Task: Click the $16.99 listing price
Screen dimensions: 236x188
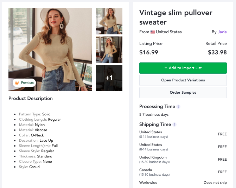Action: point(149,52)
